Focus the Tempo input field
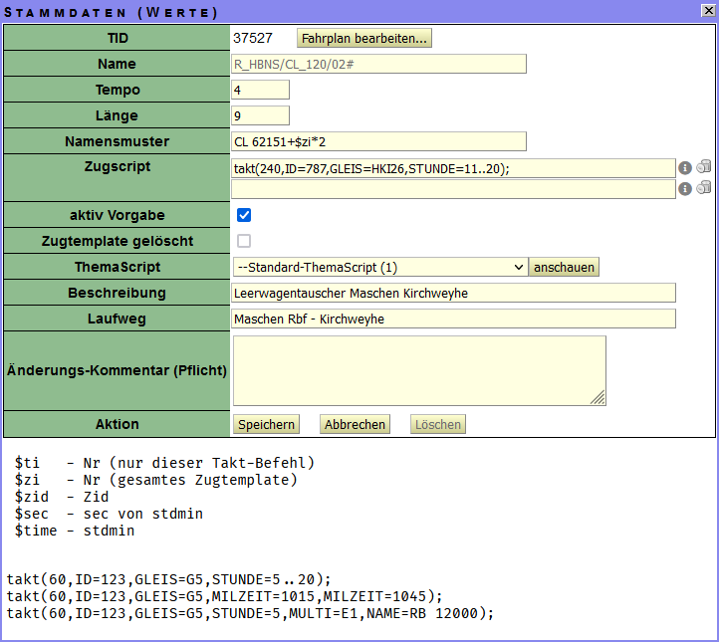The width and height of the screenshot is (719, 642). pyautogui.click(x=260, y=90)
